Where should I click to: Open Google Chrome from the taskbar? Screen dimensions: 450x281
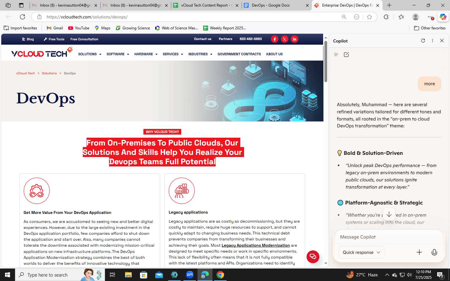220,275
